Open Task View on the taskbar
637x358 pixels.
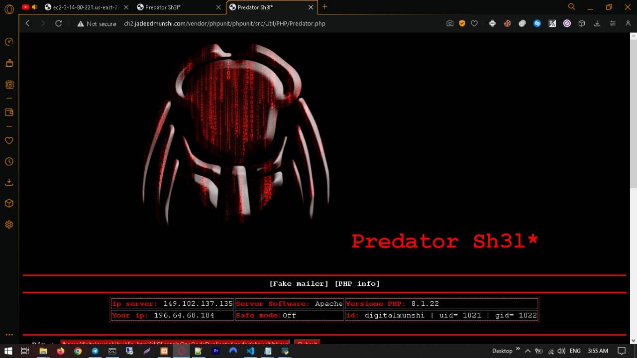click(25, 351)
